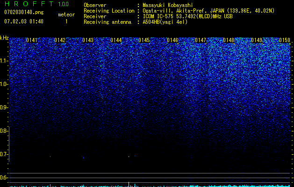Viewport: 294px width, 187px height.
Task: Click the 0146 time marker
Action: pos(172,40)
